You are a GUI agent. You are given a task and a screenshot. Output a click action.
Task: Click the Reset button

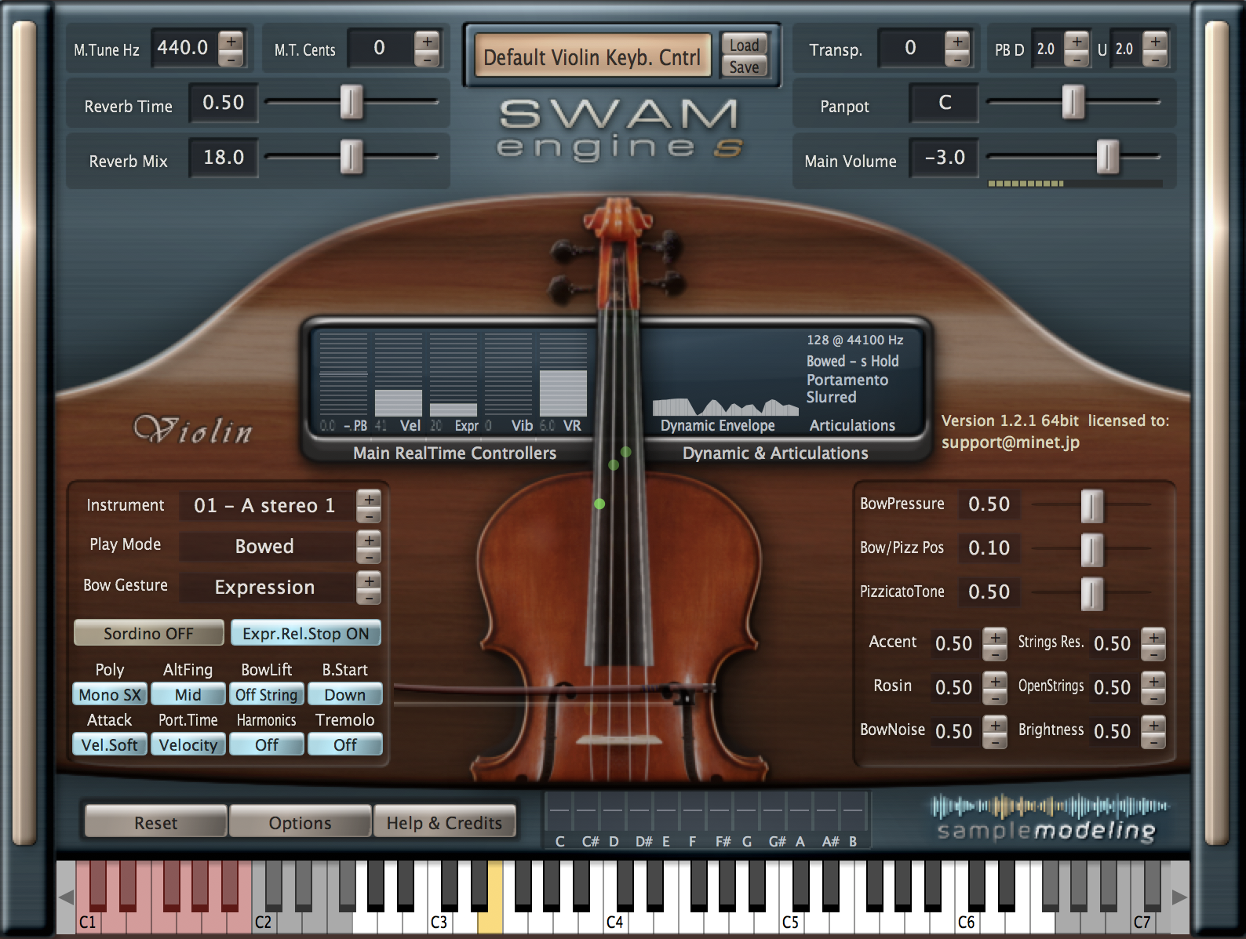pyautogui.click(x=155, y=822)
